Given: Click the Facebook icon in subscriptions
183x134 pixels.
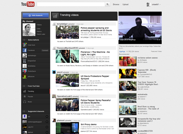Looking at the screenshot, I should pos(25,50).
